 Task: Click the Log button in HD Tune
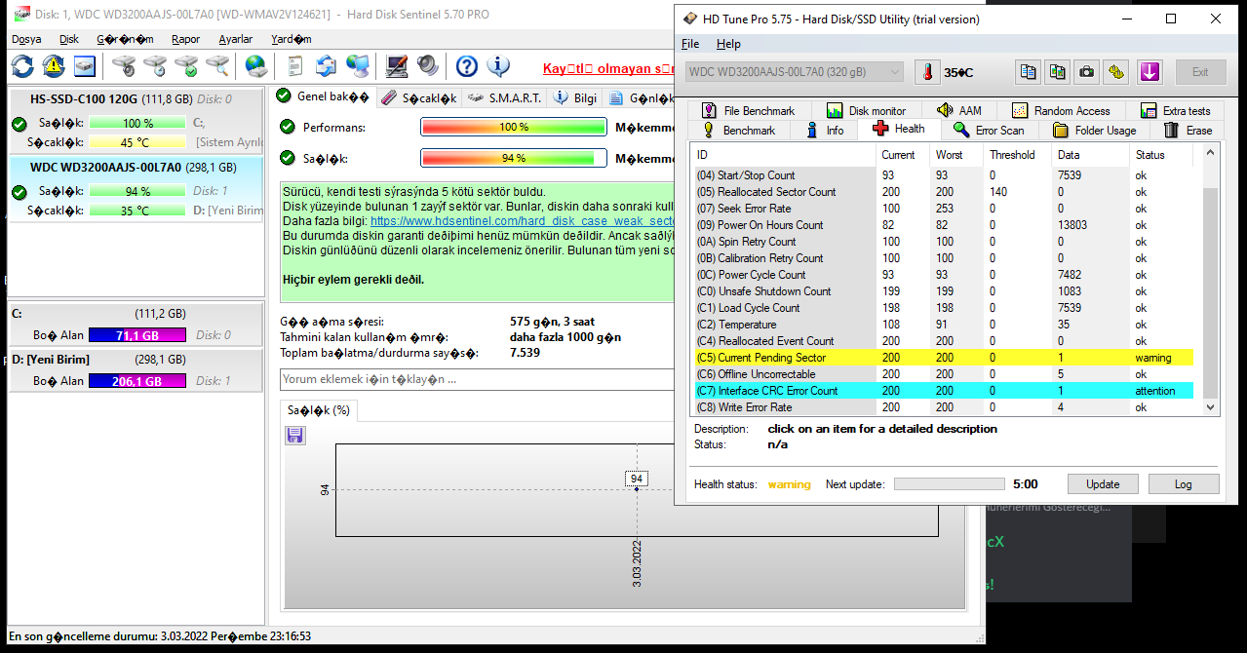[1183, 484]
